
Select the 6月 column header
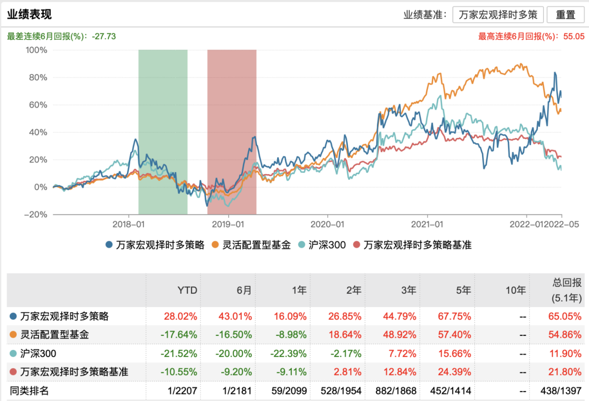(x=244, y=290)
